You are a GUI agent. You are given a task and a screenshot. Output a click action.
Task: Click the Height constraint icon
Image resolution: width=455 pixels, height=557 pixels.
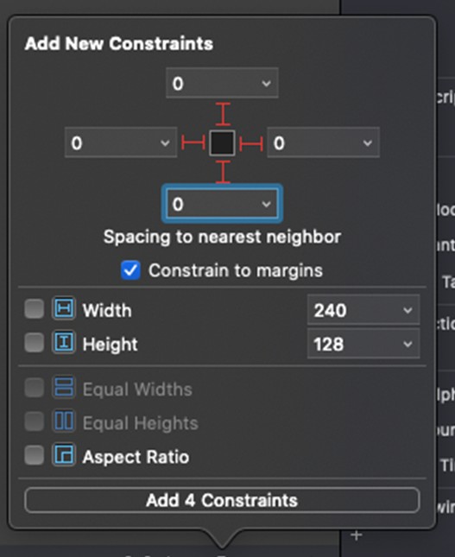tap(64, 343)
